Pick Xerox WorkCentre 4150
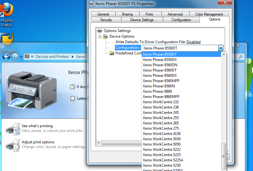The width and height of the screenshot is (253, 171). (x=181, y=134)
